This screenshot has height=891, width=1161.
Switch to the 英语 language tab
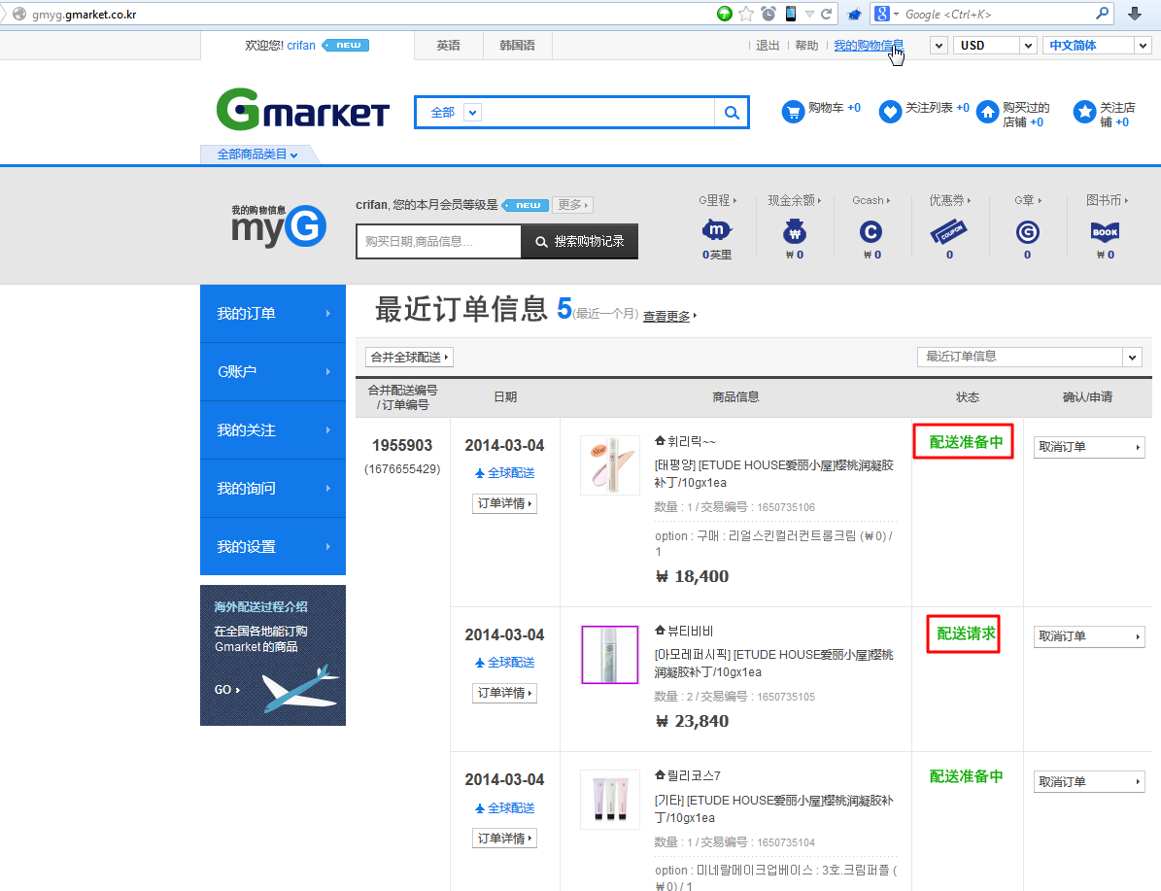448,45
